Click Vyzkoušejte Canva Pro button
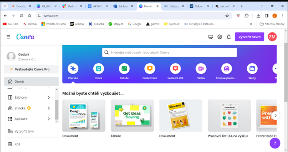The width and height of the screenshot is (288, 152). 31,69
